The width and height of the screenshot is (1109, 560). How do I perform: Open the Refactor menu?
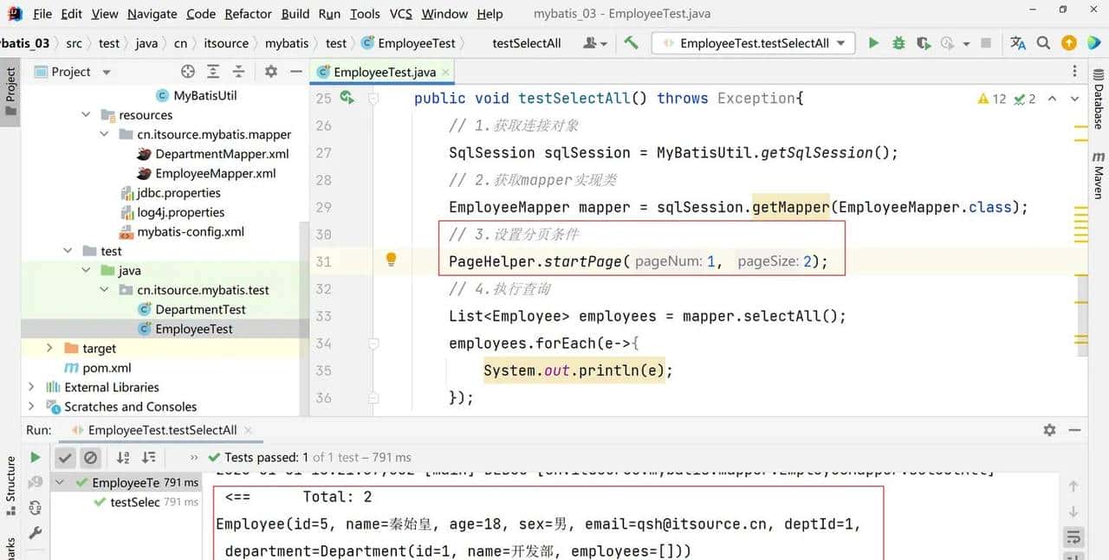[x=248, y=14]
